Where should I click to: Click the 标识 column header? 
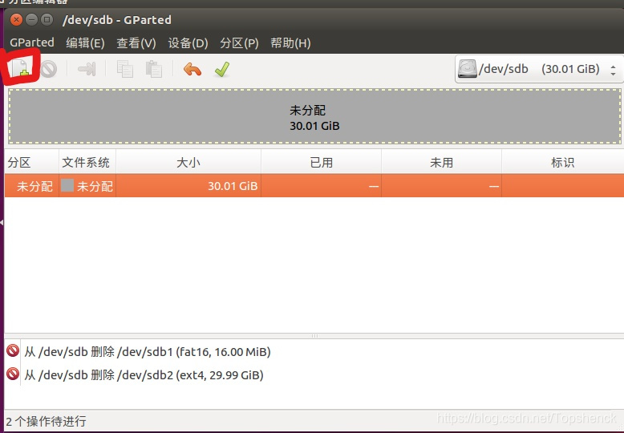(x=562, y=162)
